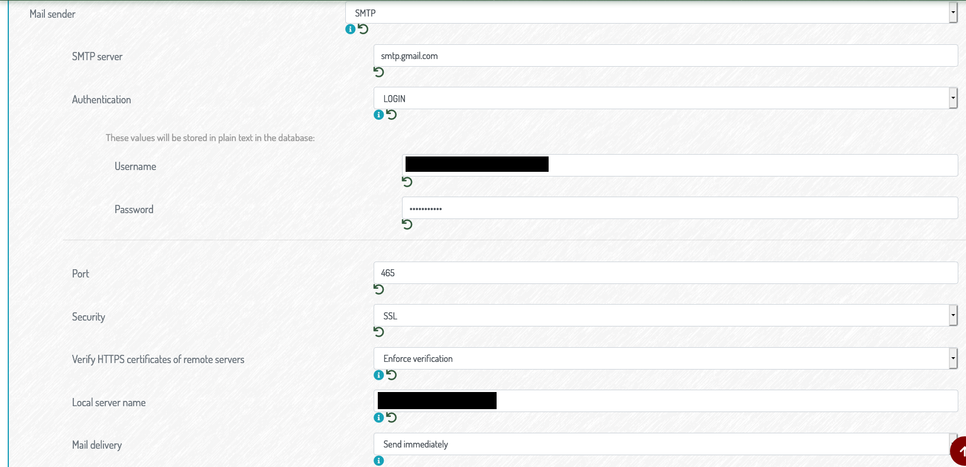This screenshot has height=467, width=966.
Task: Show info for the Mail delivery setting
Action: point(379,461)
